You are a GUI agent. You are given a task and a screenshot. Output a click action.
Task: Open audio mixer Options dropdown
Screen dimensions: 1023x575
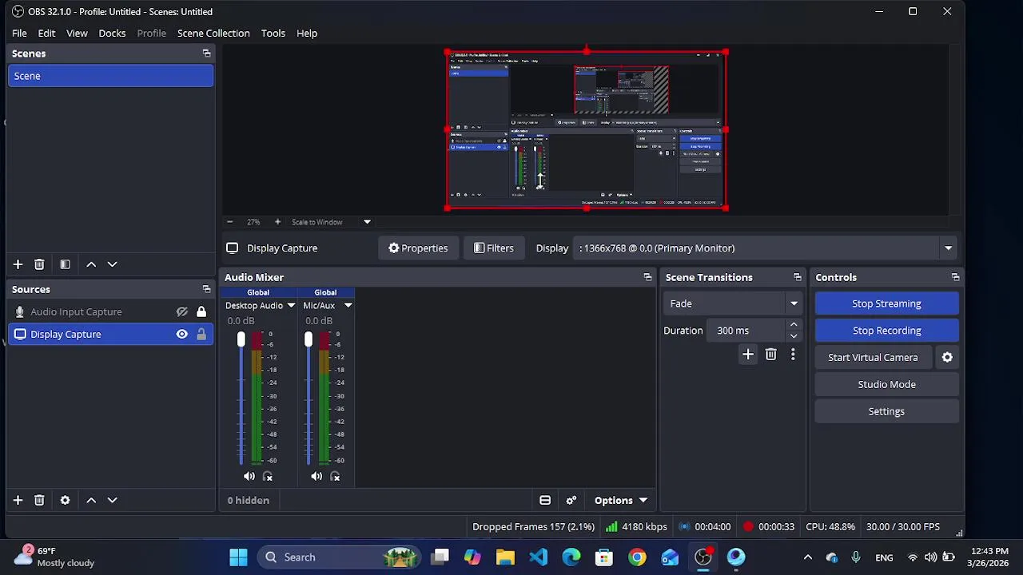[x=620, y=501]
